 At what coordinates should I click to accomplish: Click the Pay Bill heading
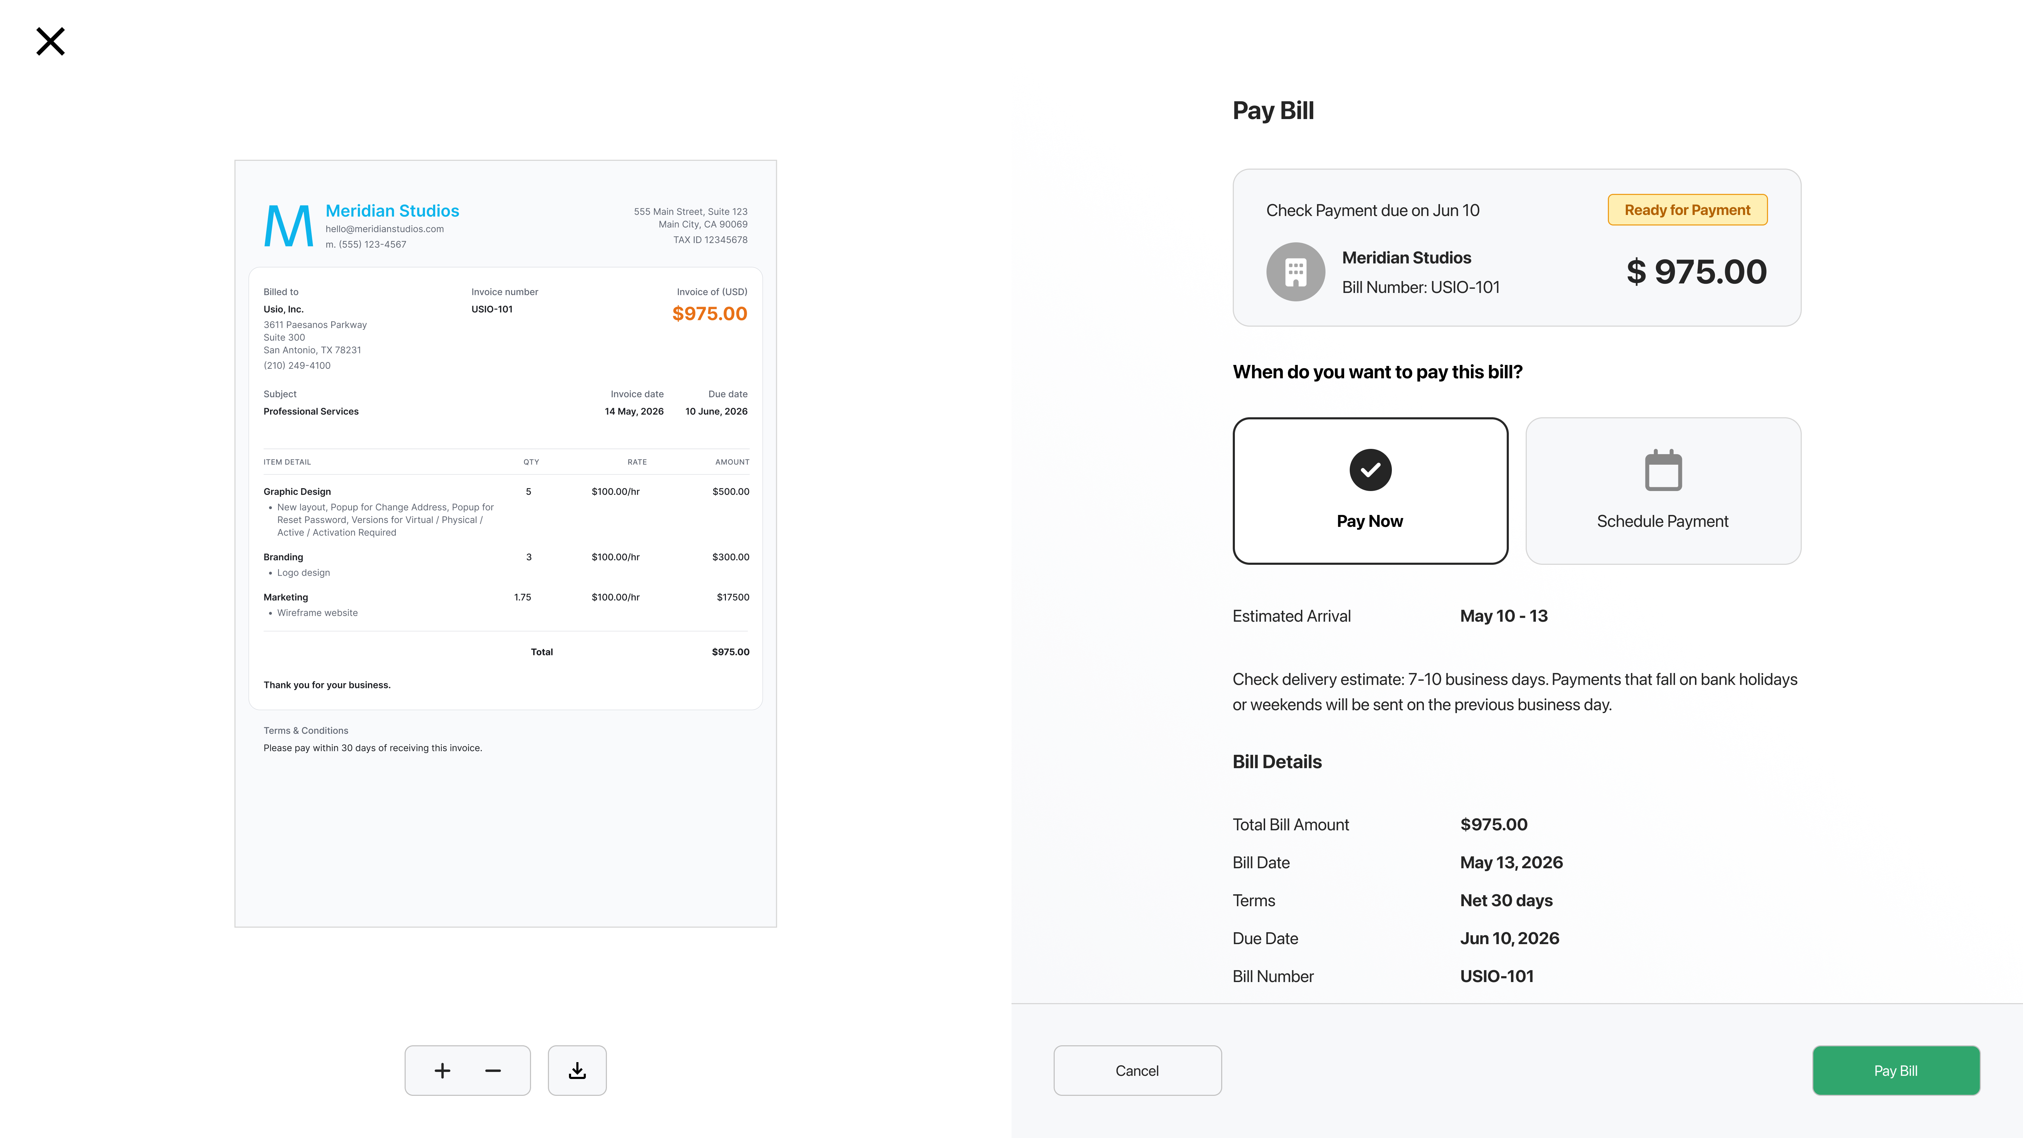[x=1273, y=111]
